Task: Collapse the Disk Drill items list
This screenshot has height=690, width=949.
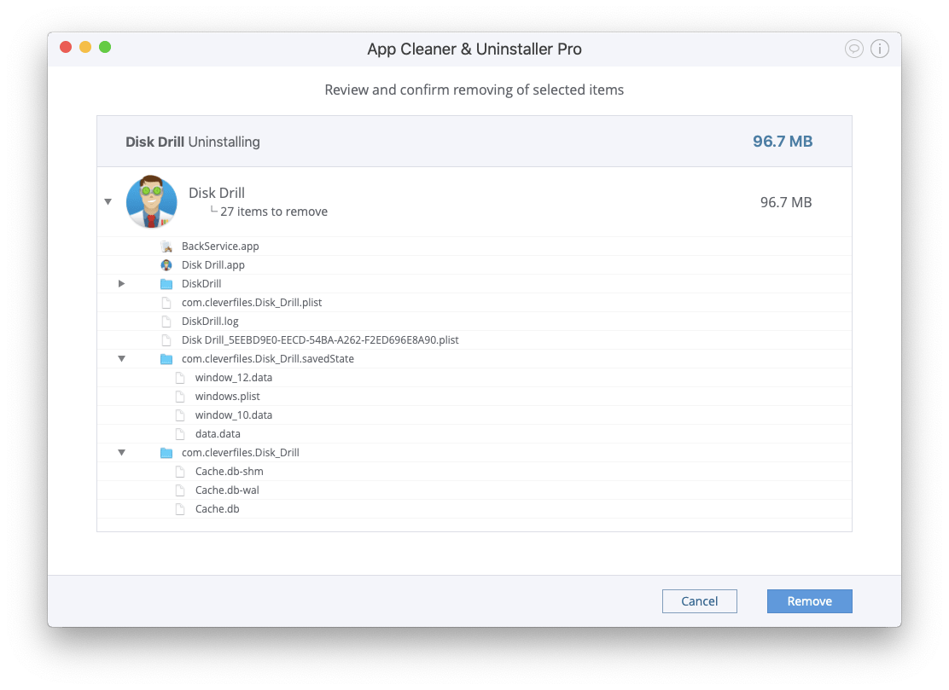Action: [x=108, y=202]
